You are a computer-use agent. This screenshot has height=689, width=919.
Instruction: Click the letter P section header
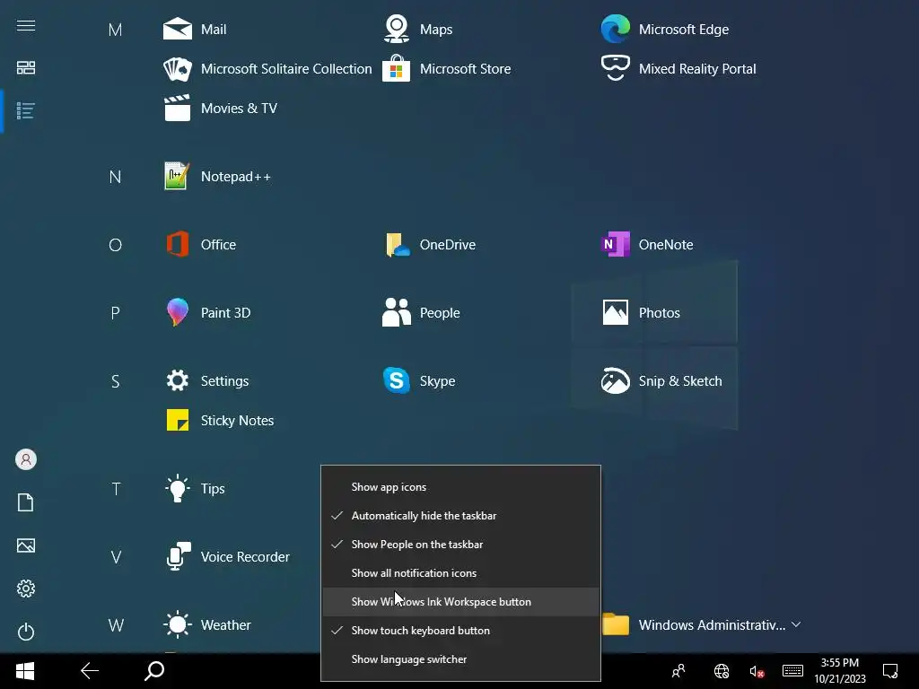116,313
